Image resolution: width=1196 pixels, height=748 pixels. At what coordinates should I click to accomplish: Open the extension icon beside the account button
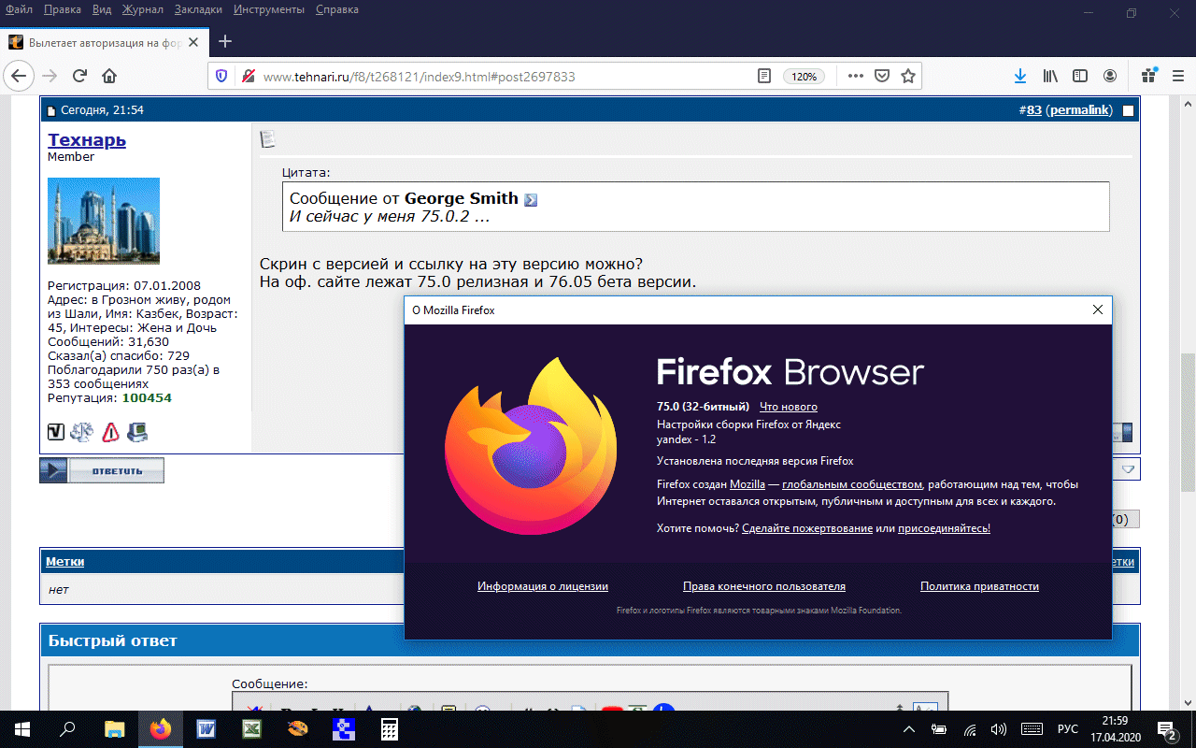pos(1148,76)
